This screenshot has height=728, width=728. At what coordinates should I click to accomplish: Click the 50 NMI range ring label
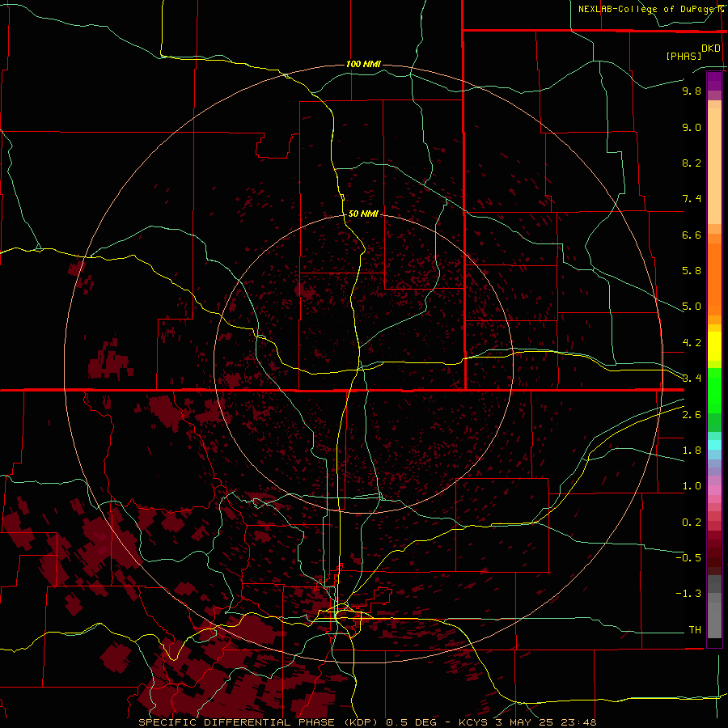tap(363, 214)
